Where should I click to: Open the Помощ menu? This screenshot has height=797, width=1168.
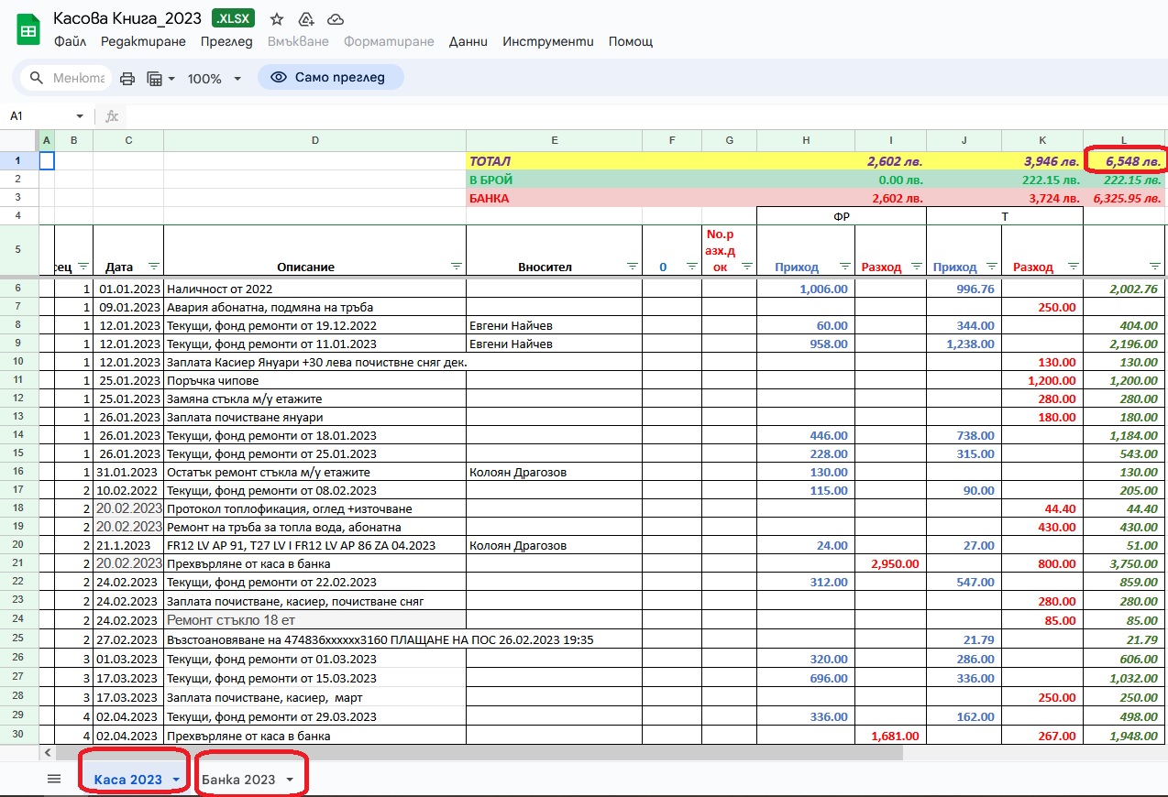631,41
